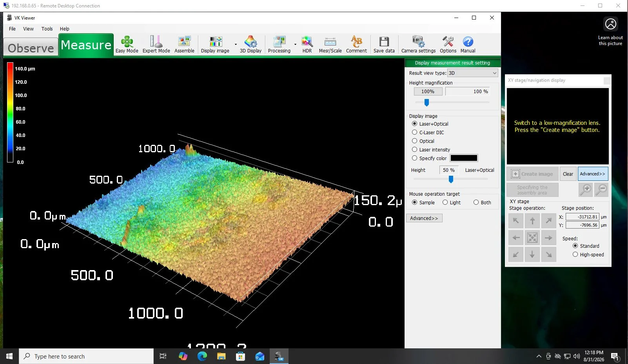
Task: Add a Comment annotation
Action: coord(356,45)
